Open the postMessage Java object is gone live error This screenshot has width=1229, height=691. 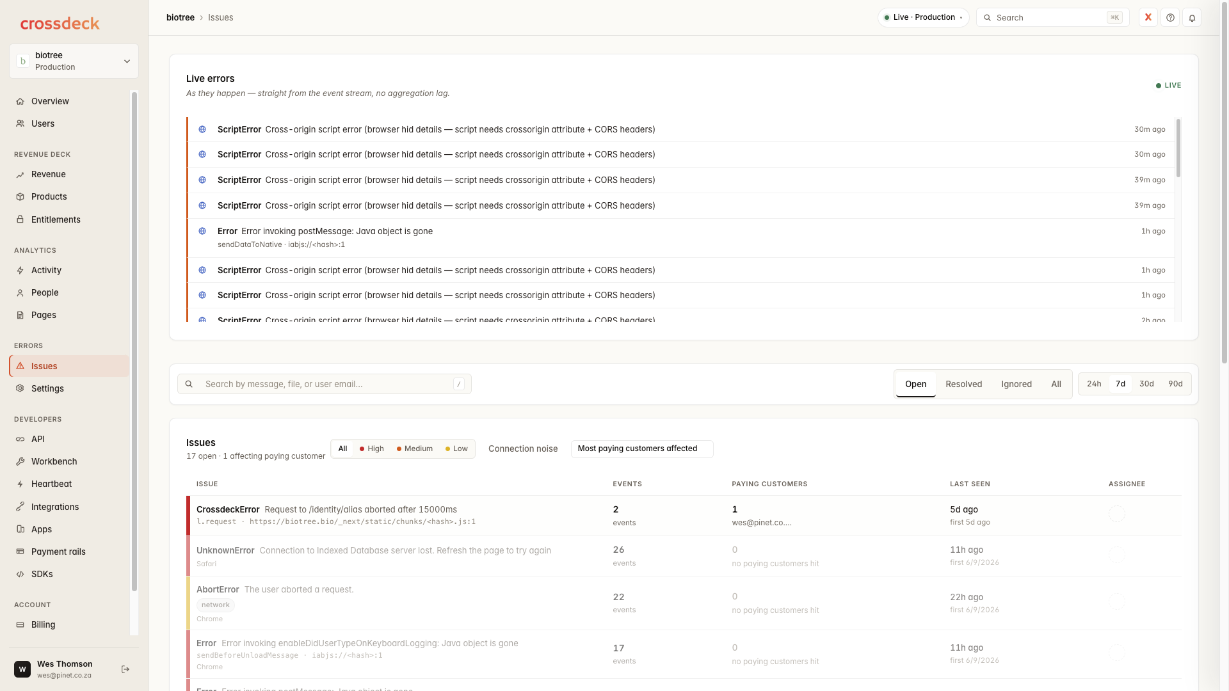point(681,238)
